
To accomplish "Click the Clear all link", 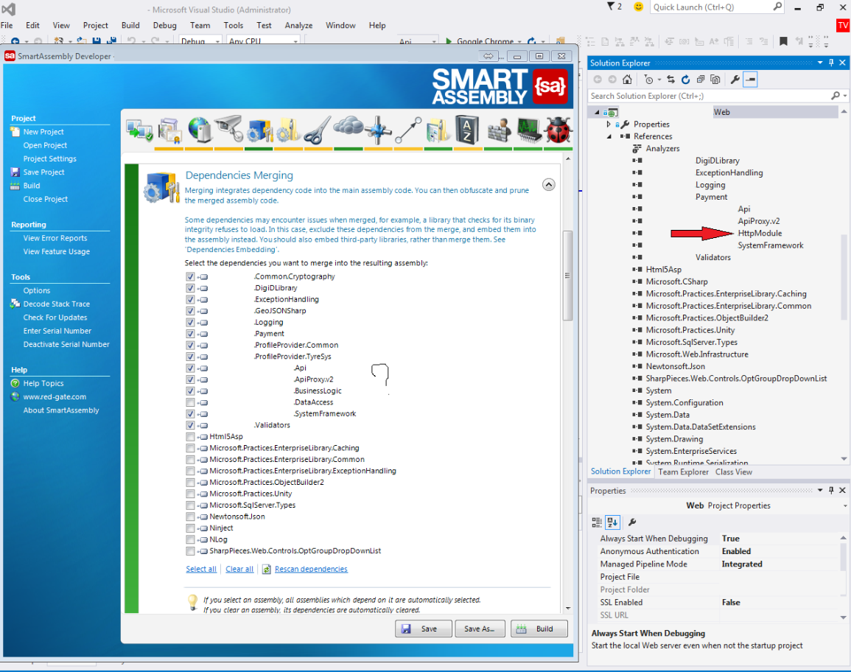I will tap(239, 569).
